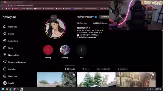Click the Erstellen plus icon
This screenshot has width=163, height=91.
[x=5, y=69]
